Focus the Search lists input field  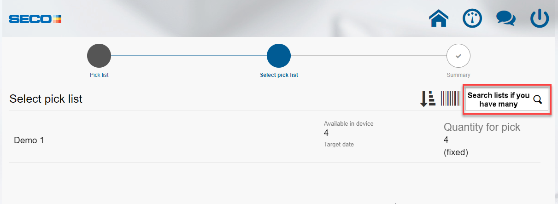tap(507, 99)
